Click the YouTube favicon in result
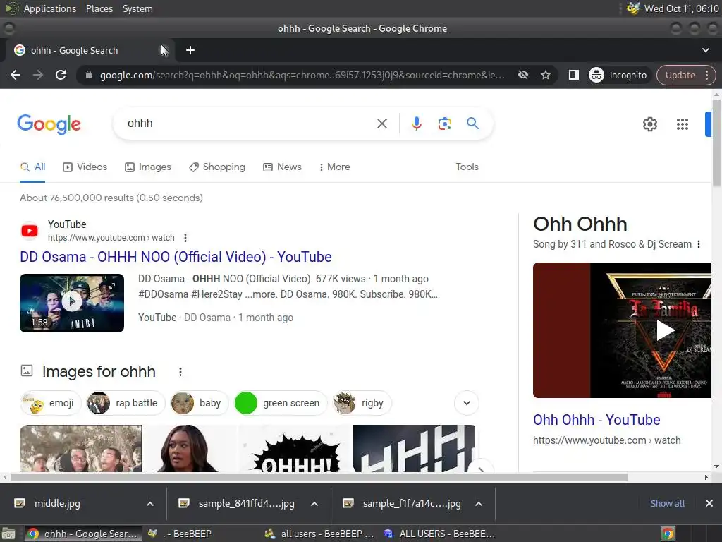Screen dimensions: 722x542 point(30,231)
